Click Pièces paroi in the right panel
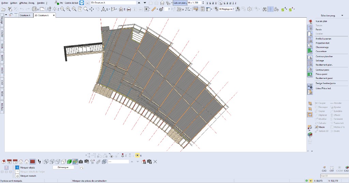This screenshot has height=183, width=349. click(x=321, y=74)
